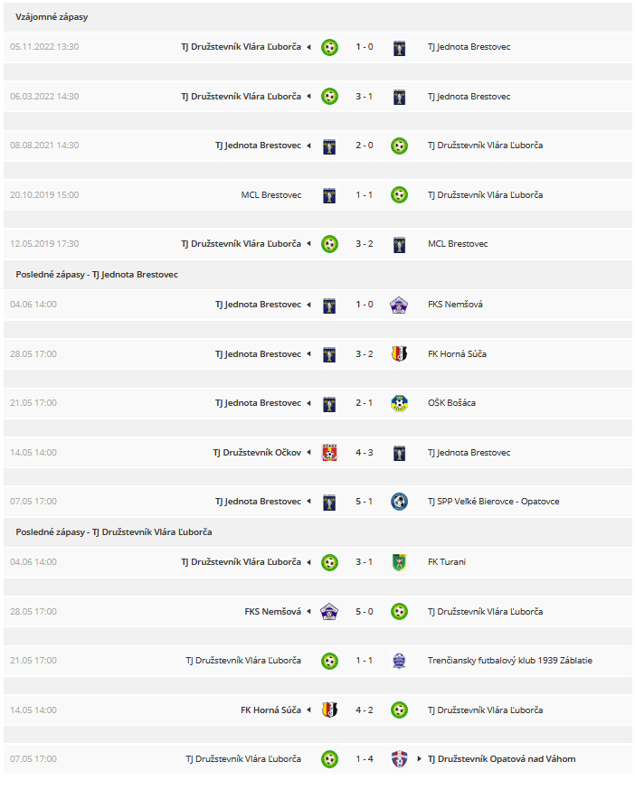The image size is (635, 799).
Task: Click the arrow beside TJ Družstevník Očkov
Action: pyautogui.click(x=308, y=453)
